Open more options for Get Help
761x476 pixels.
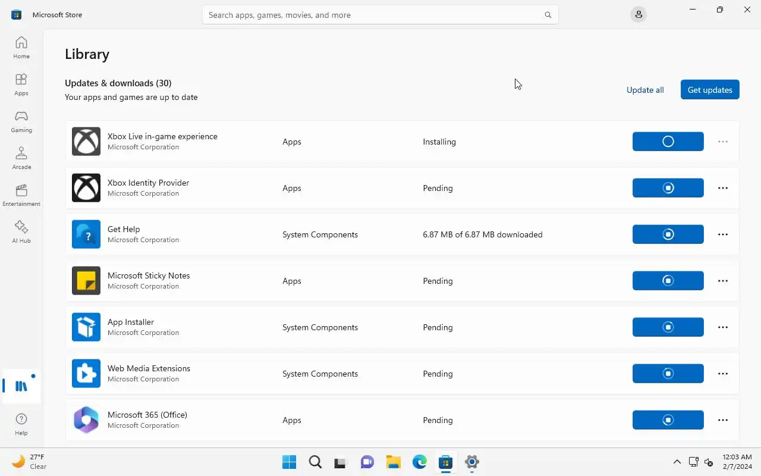click(x=723, y=234)
